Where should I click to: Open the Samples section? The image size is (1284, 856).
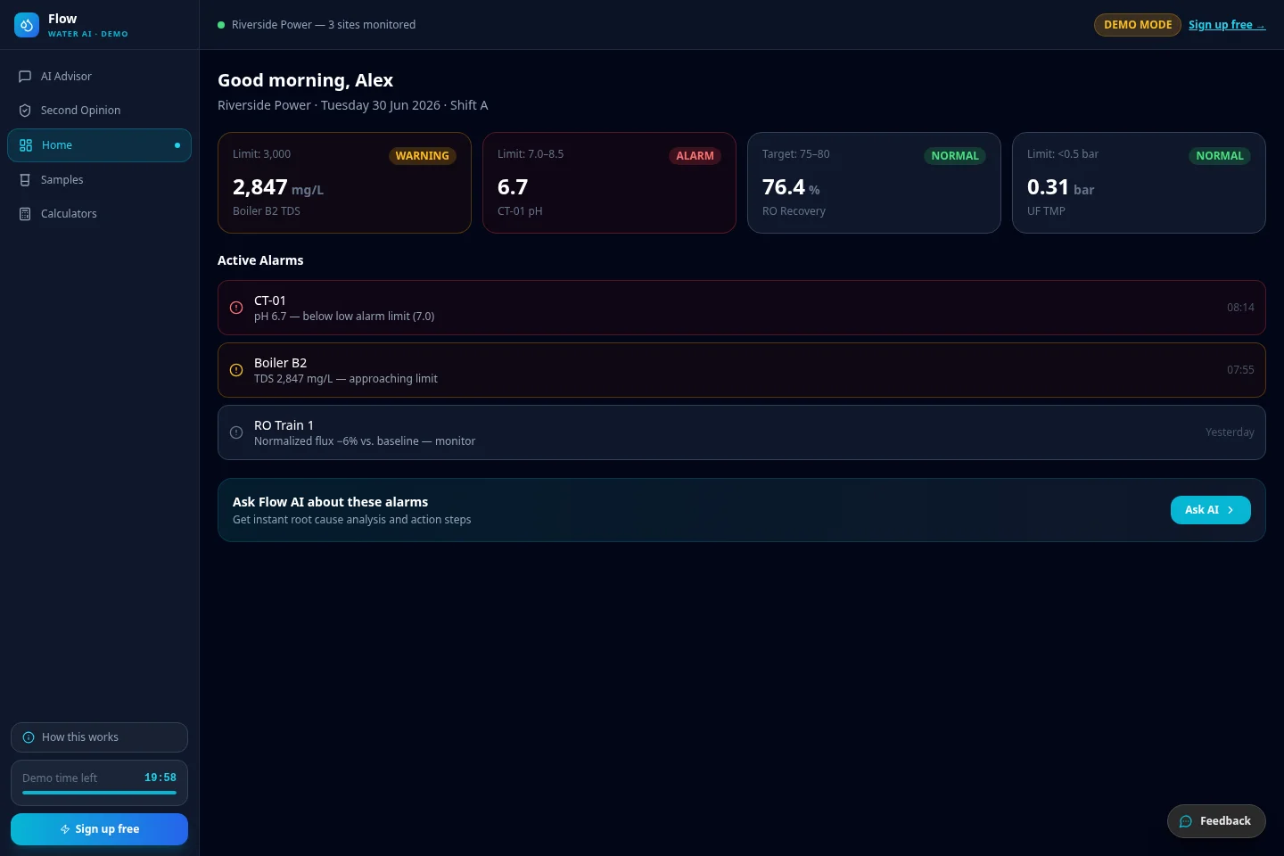[99, 180]
